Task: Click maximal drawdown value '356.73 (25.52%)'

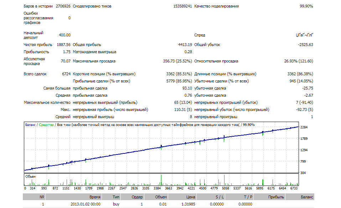Action: coord(177,61)
